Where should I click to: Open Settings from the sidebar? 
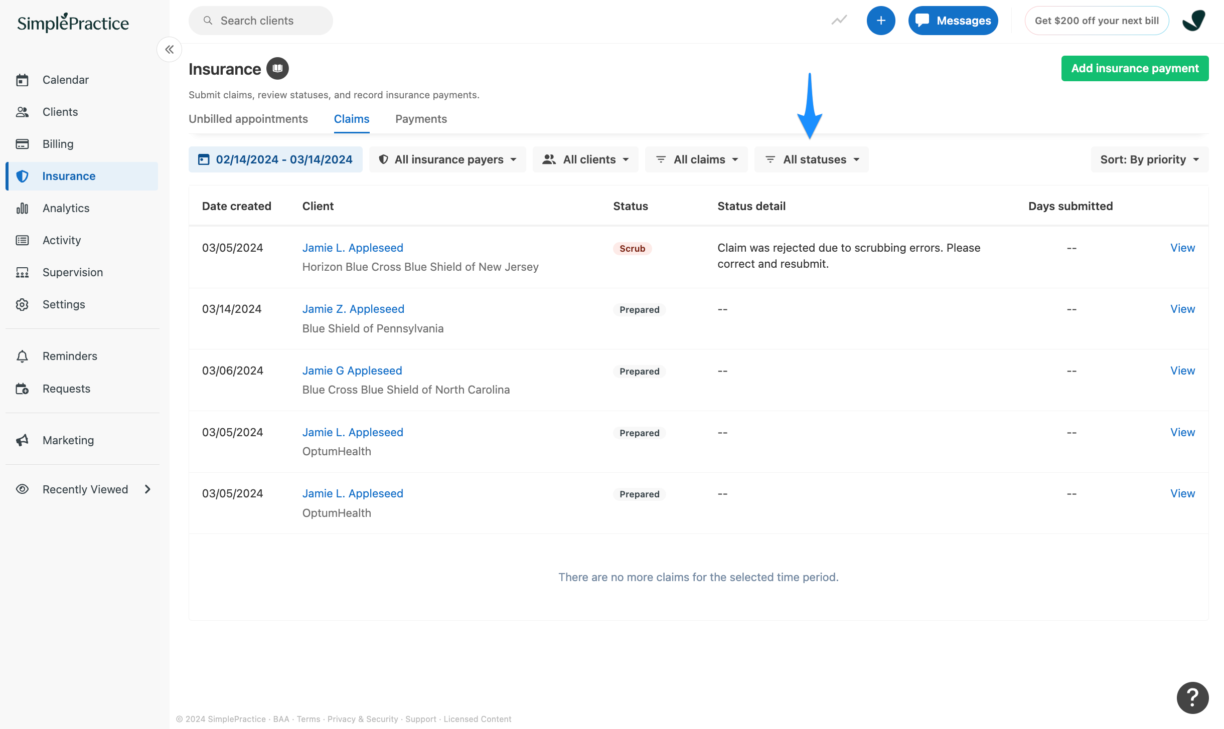point(82,304)
